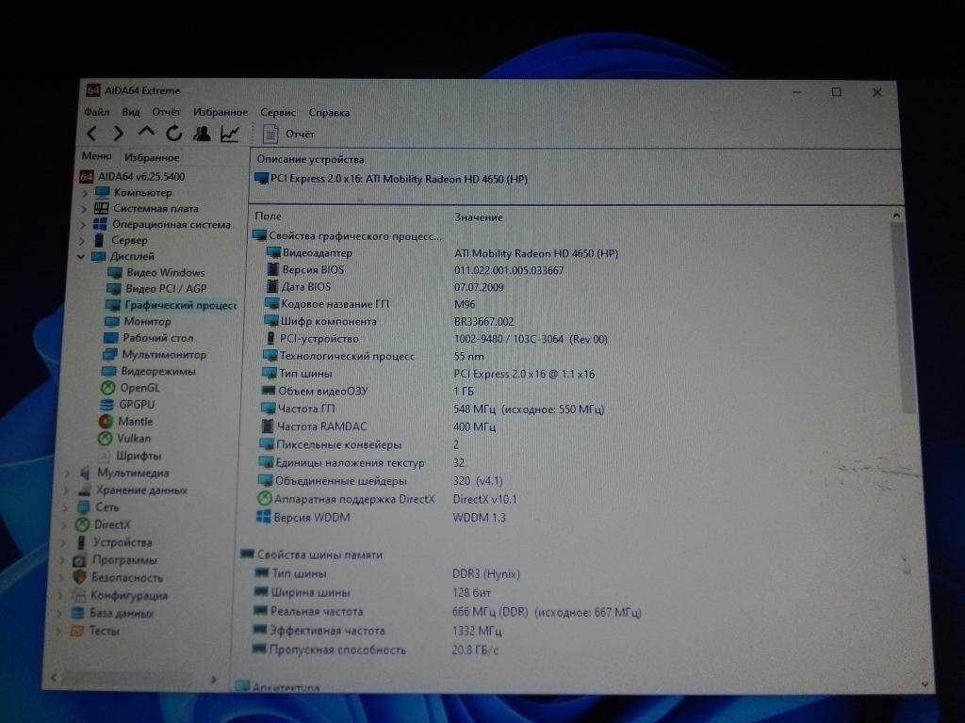This screenshot has height=723, width=965.
Task: Select the Частота RAMDAC row
Action: 378,426
